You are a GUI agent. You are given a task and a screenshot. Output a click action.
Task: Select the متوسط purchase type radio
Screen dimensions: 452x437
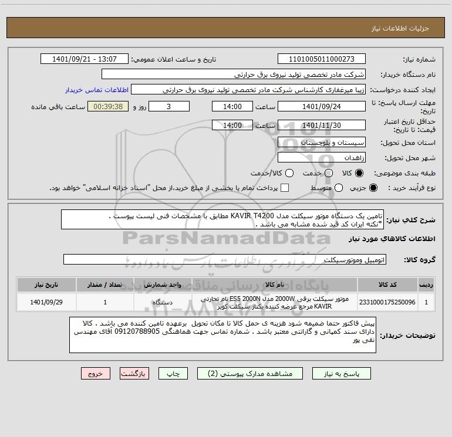[339, 188]
